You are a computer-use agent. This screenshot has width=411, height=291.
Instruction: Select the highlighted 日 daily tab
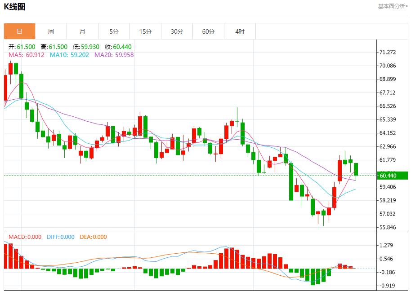tap(19, 31)
